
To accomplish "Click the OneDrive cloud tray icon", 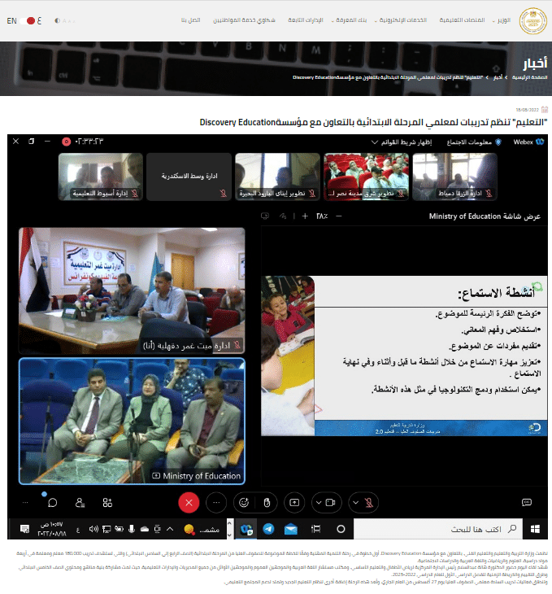I will [x=145, y=529].
